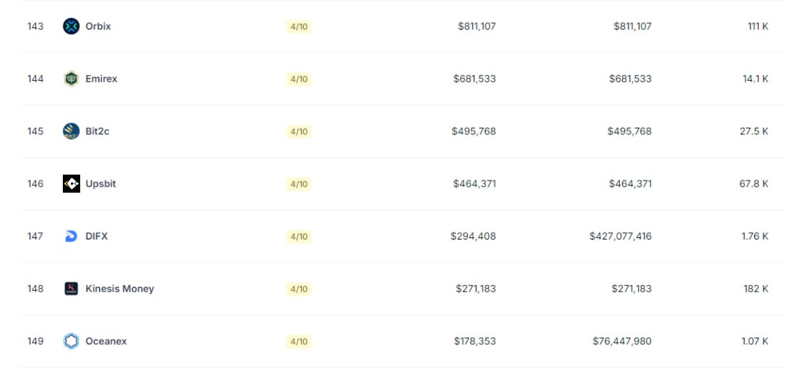Click the Bit2c exchange logo icon

coord(72,131)
